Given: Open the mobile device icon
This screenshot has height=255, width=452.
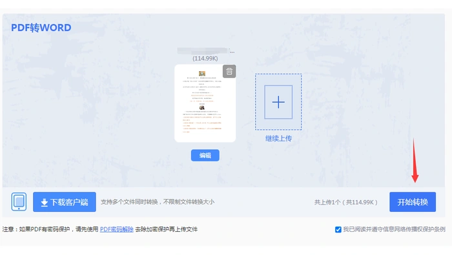Looking at the screenshot, I should pyautogui.click(x=19, y=201).
